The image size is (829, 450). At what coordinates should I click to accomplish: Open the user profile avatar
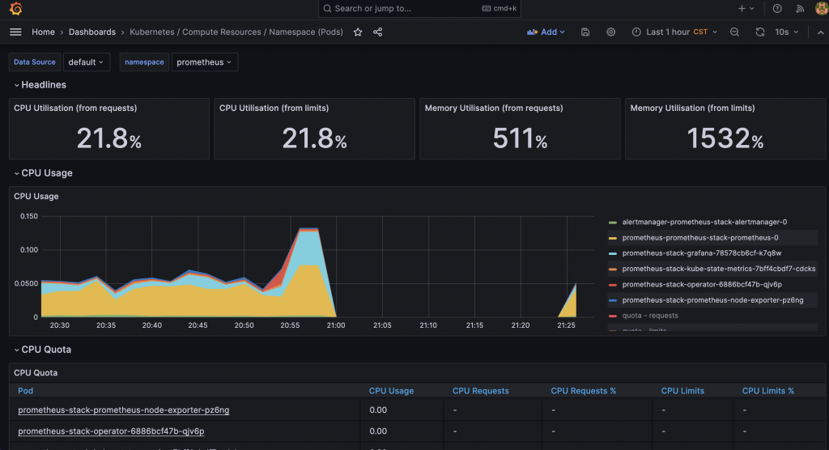tap(823, 8)
